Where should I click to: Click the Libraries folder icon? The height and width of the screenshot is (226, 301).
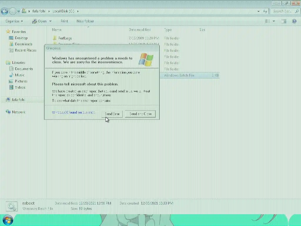[8, 62]
